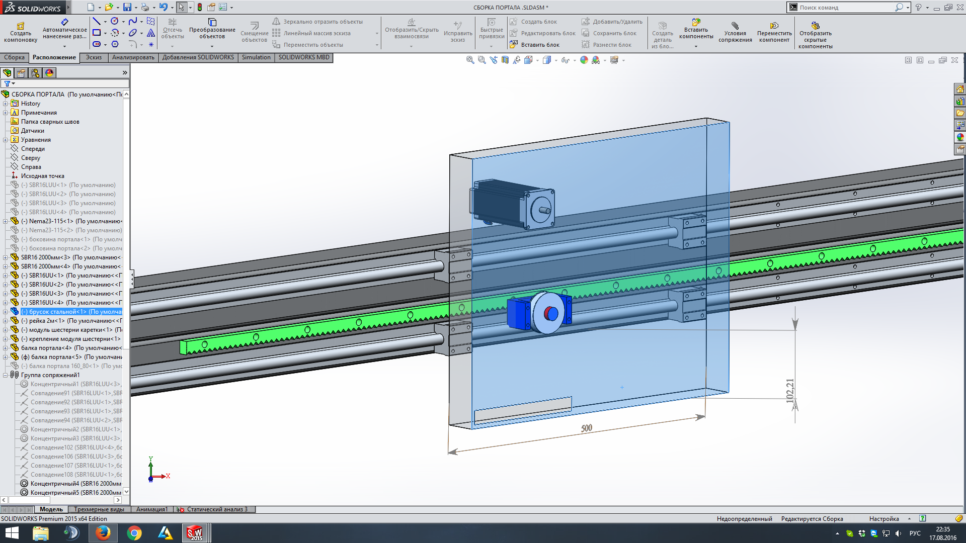Select the Corner Rectangle tool

tap(97, 33)
